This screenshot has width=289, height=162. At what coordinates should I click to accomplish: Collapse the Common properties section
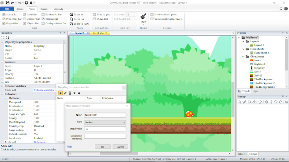[x=2, y=62]
